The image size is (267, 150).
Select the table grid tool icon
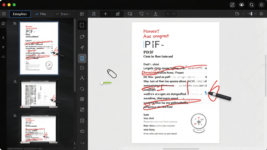pyautogui.click(x=82, y=99)
